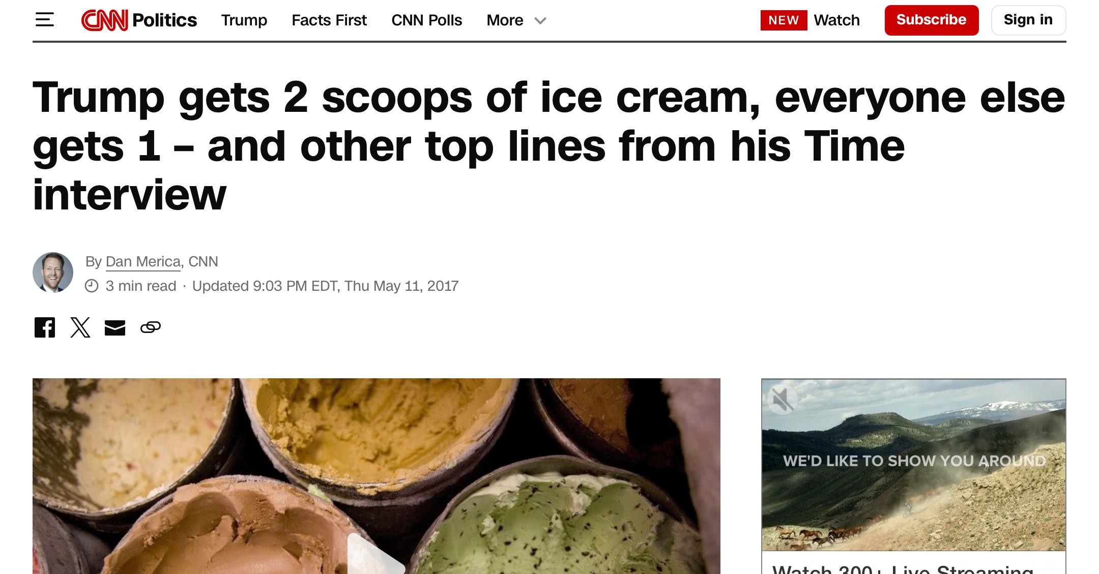Open Facts First section

click(x=329, y=20)
